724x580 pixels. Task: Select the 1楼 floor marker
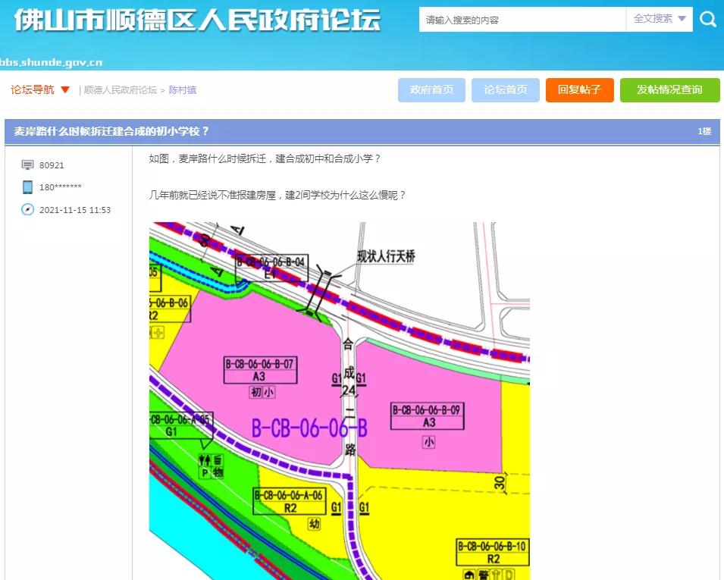tap(706, 131)
